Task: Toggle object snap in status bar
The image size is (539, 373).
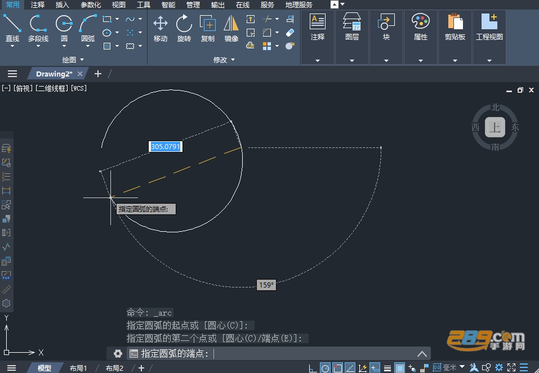Action: (337, 368)
